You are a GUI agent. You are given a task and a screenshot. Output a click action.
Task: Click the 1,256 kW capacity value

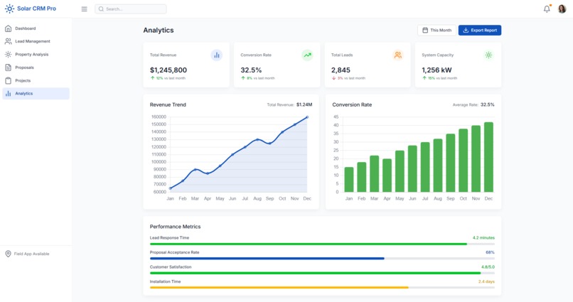(x=437, y=70)
